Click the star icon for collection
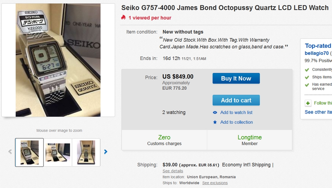Image resolution: width=332 pixels, height=188 pixels. pos(215,122)
